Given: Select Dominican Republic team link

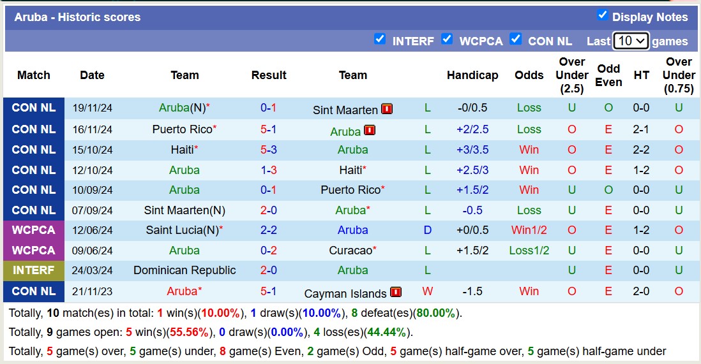Looking at the screenshot, I should point(185,270).
